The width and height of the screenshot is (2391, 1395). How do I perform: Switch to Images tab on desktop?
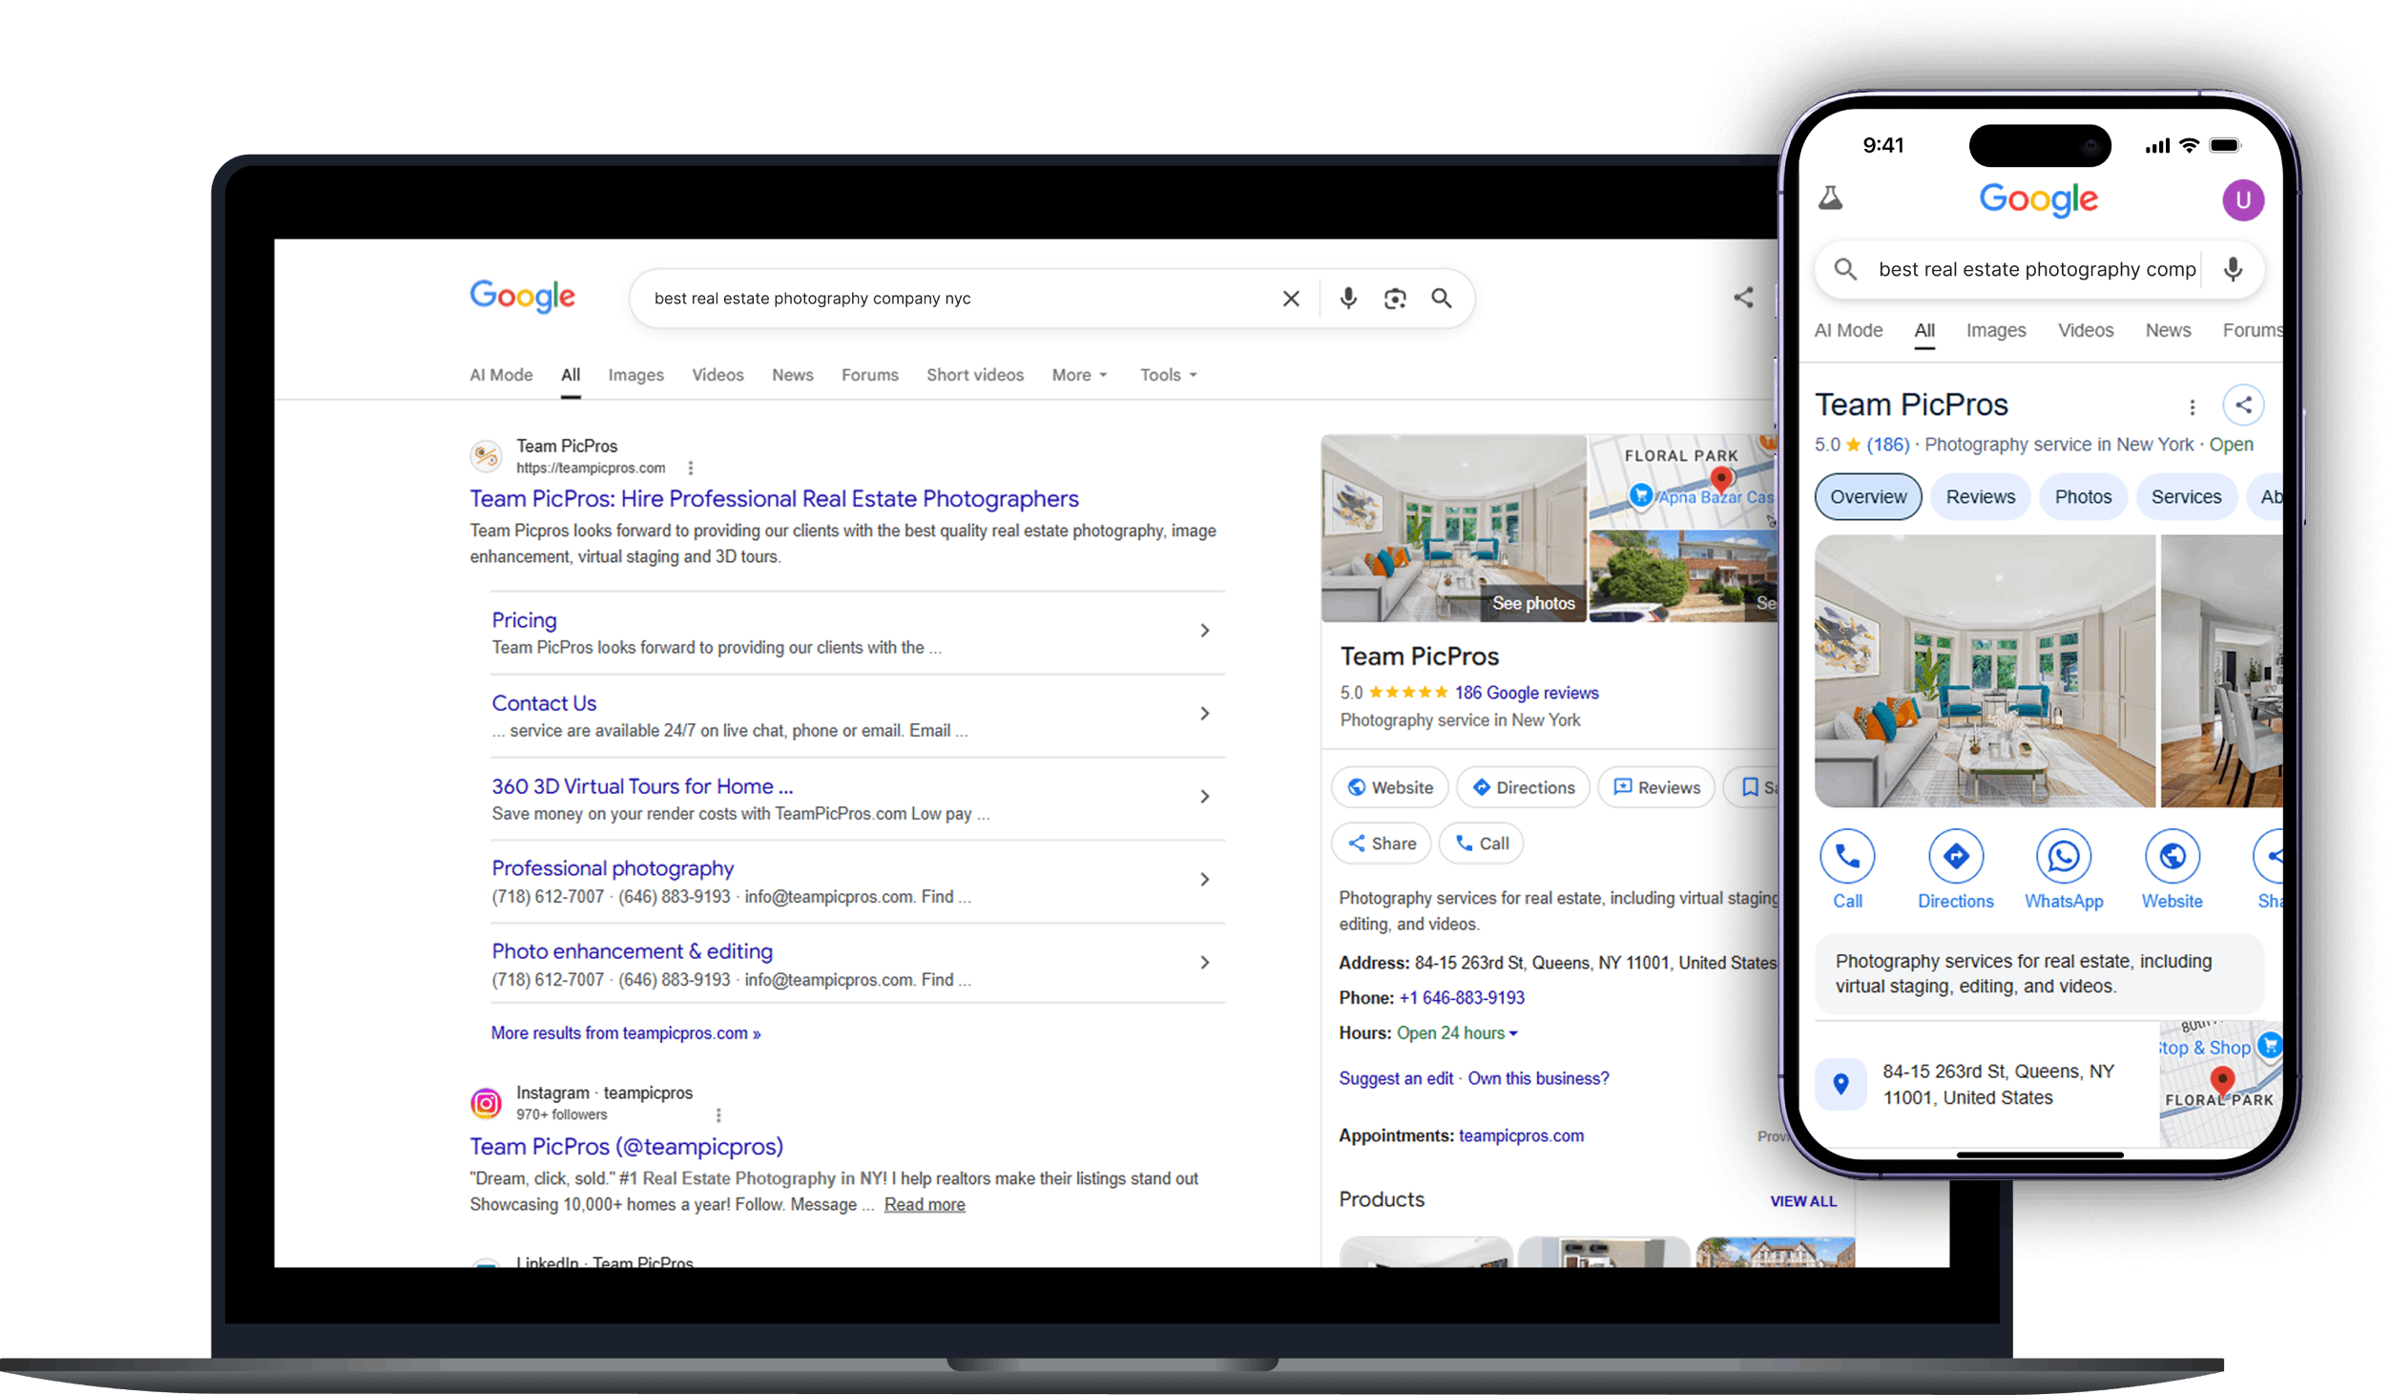click(635, 375)
